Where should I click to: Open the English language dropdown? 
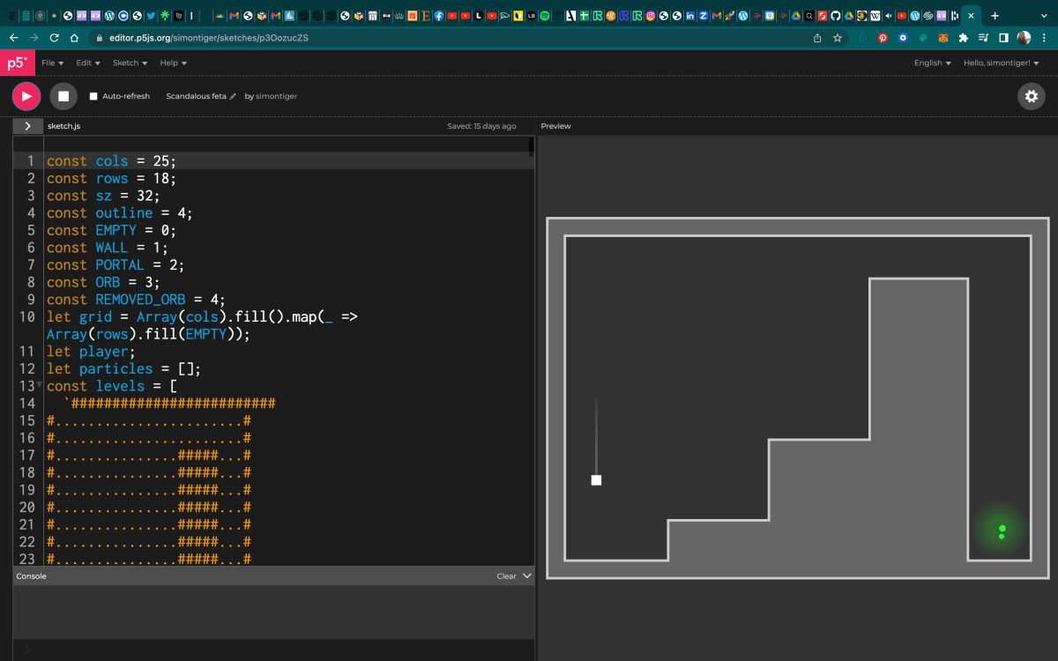(x=932, y=63)
